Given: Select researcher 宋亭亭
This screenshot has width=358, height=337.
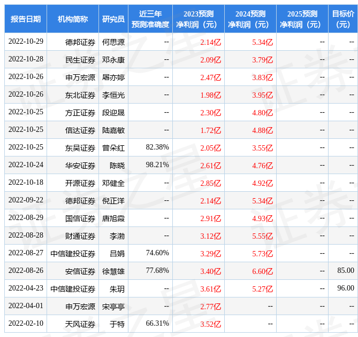Looking at the screenshot, I should tap(113, 307).
